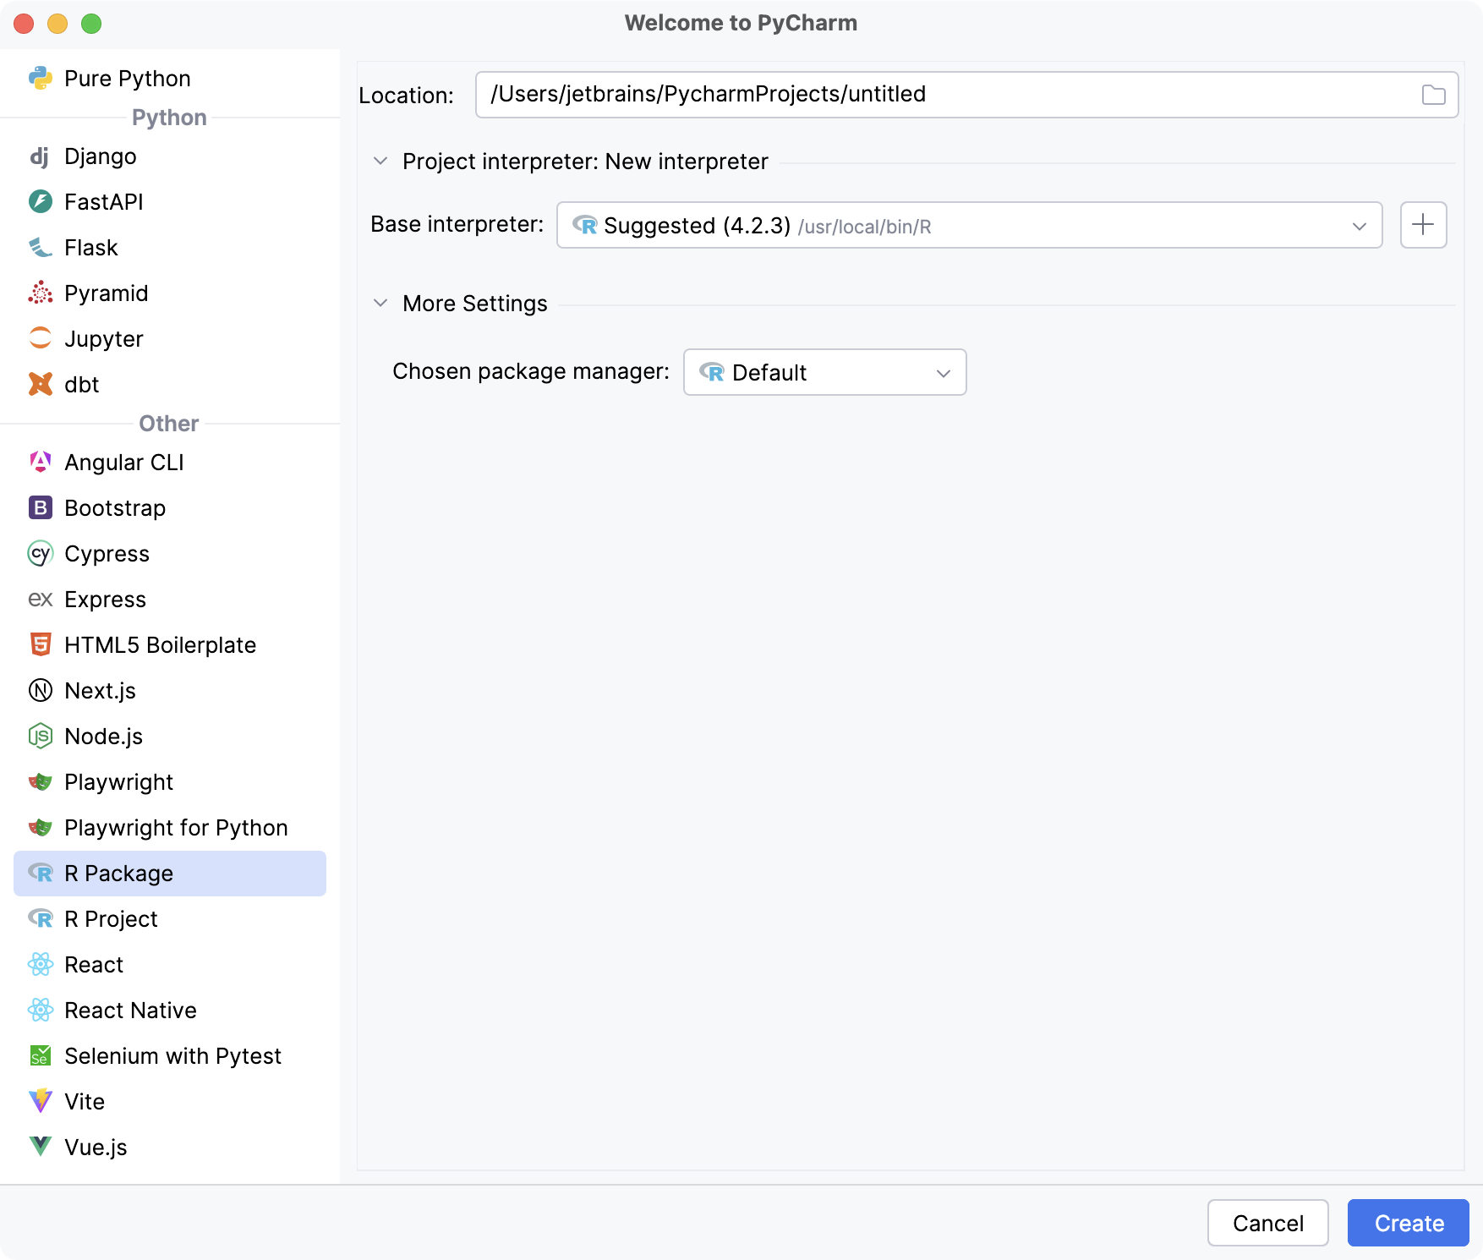Click the folder icon in Location field
The image size is (1483, 1260).
pos(1434,95)
